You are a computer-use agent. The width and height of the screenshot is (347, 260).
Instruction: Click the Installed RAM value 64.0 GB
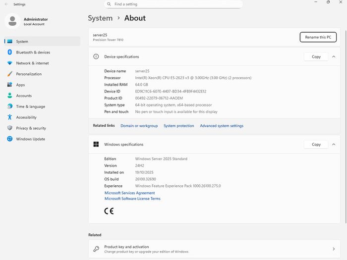pyautogui.click(x=142, y=85)
